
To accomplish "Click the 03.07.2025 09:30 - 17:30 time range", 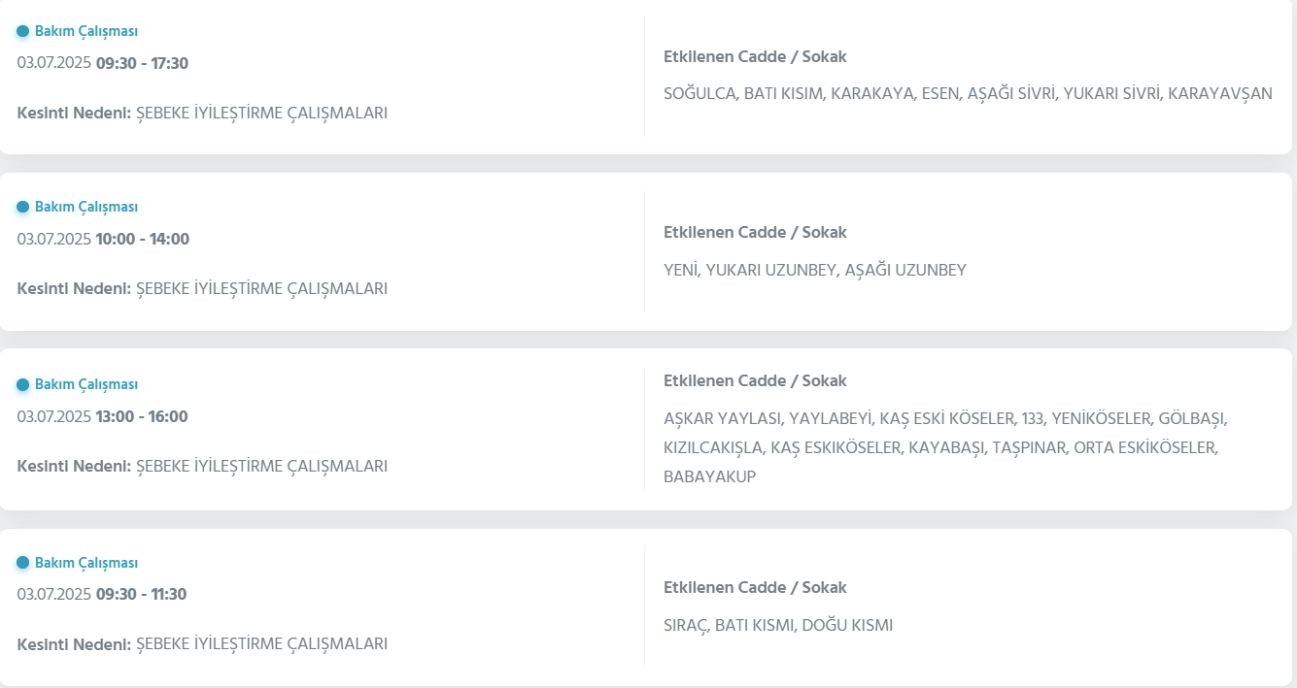I will [x=103, y=63].
